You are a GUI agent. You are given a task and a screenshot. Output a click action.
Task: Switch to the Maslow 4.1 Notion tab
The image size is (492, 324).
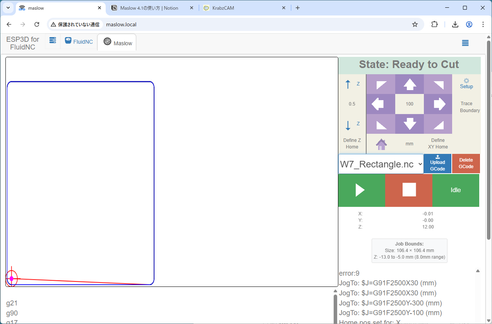pos(152,8)
